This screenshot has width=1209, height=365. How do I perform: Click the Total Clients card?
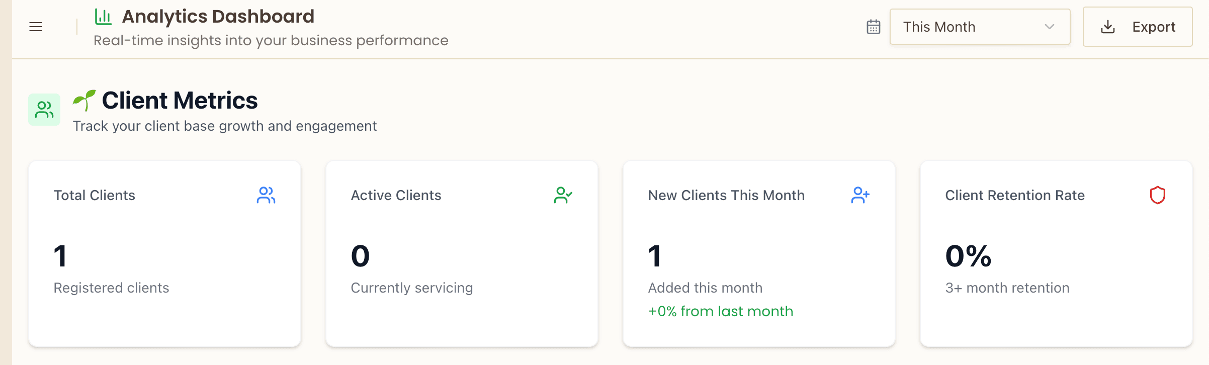[x=165, y=254]
